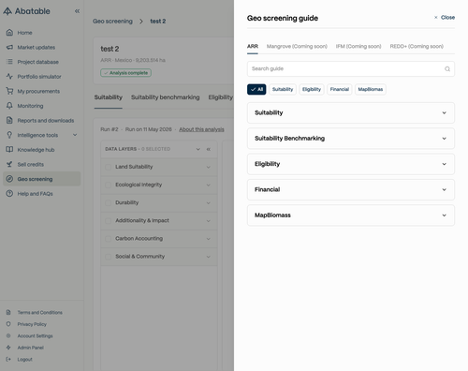Click the Market updates megaphone icon
The height and width of the screenshot is (371, 468).
9,47
